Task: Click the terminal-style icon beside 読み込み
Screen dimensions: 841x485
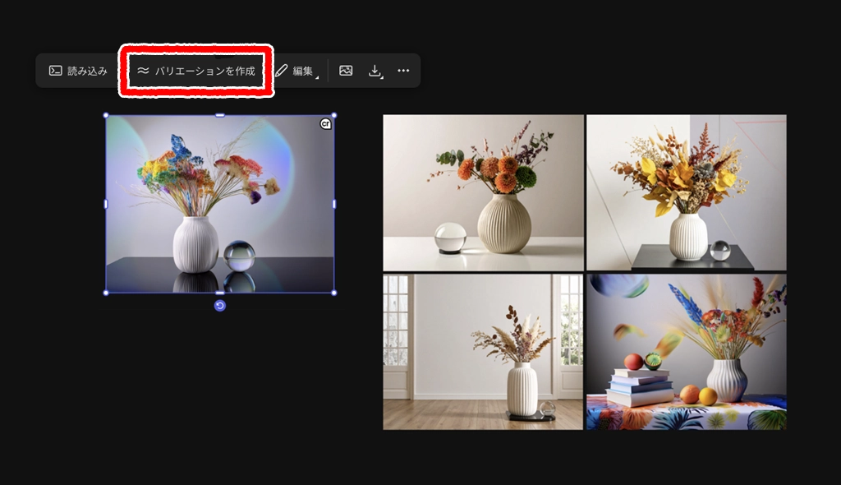Action: pyautogui.click(x=55, y=71)
